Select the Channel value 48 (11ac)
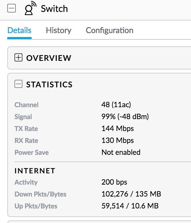This screenshot has height=223, width=191. pos(116,105)
